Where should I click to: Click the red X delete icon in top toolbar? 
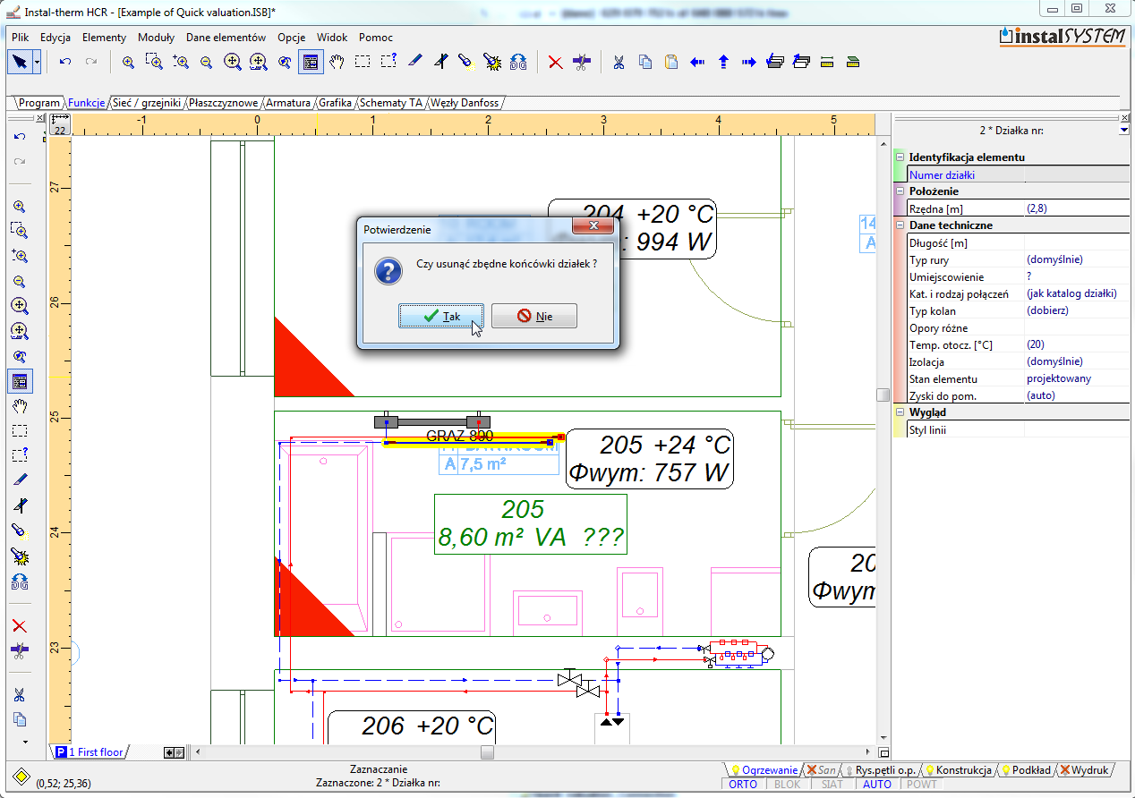click(555, 62)
